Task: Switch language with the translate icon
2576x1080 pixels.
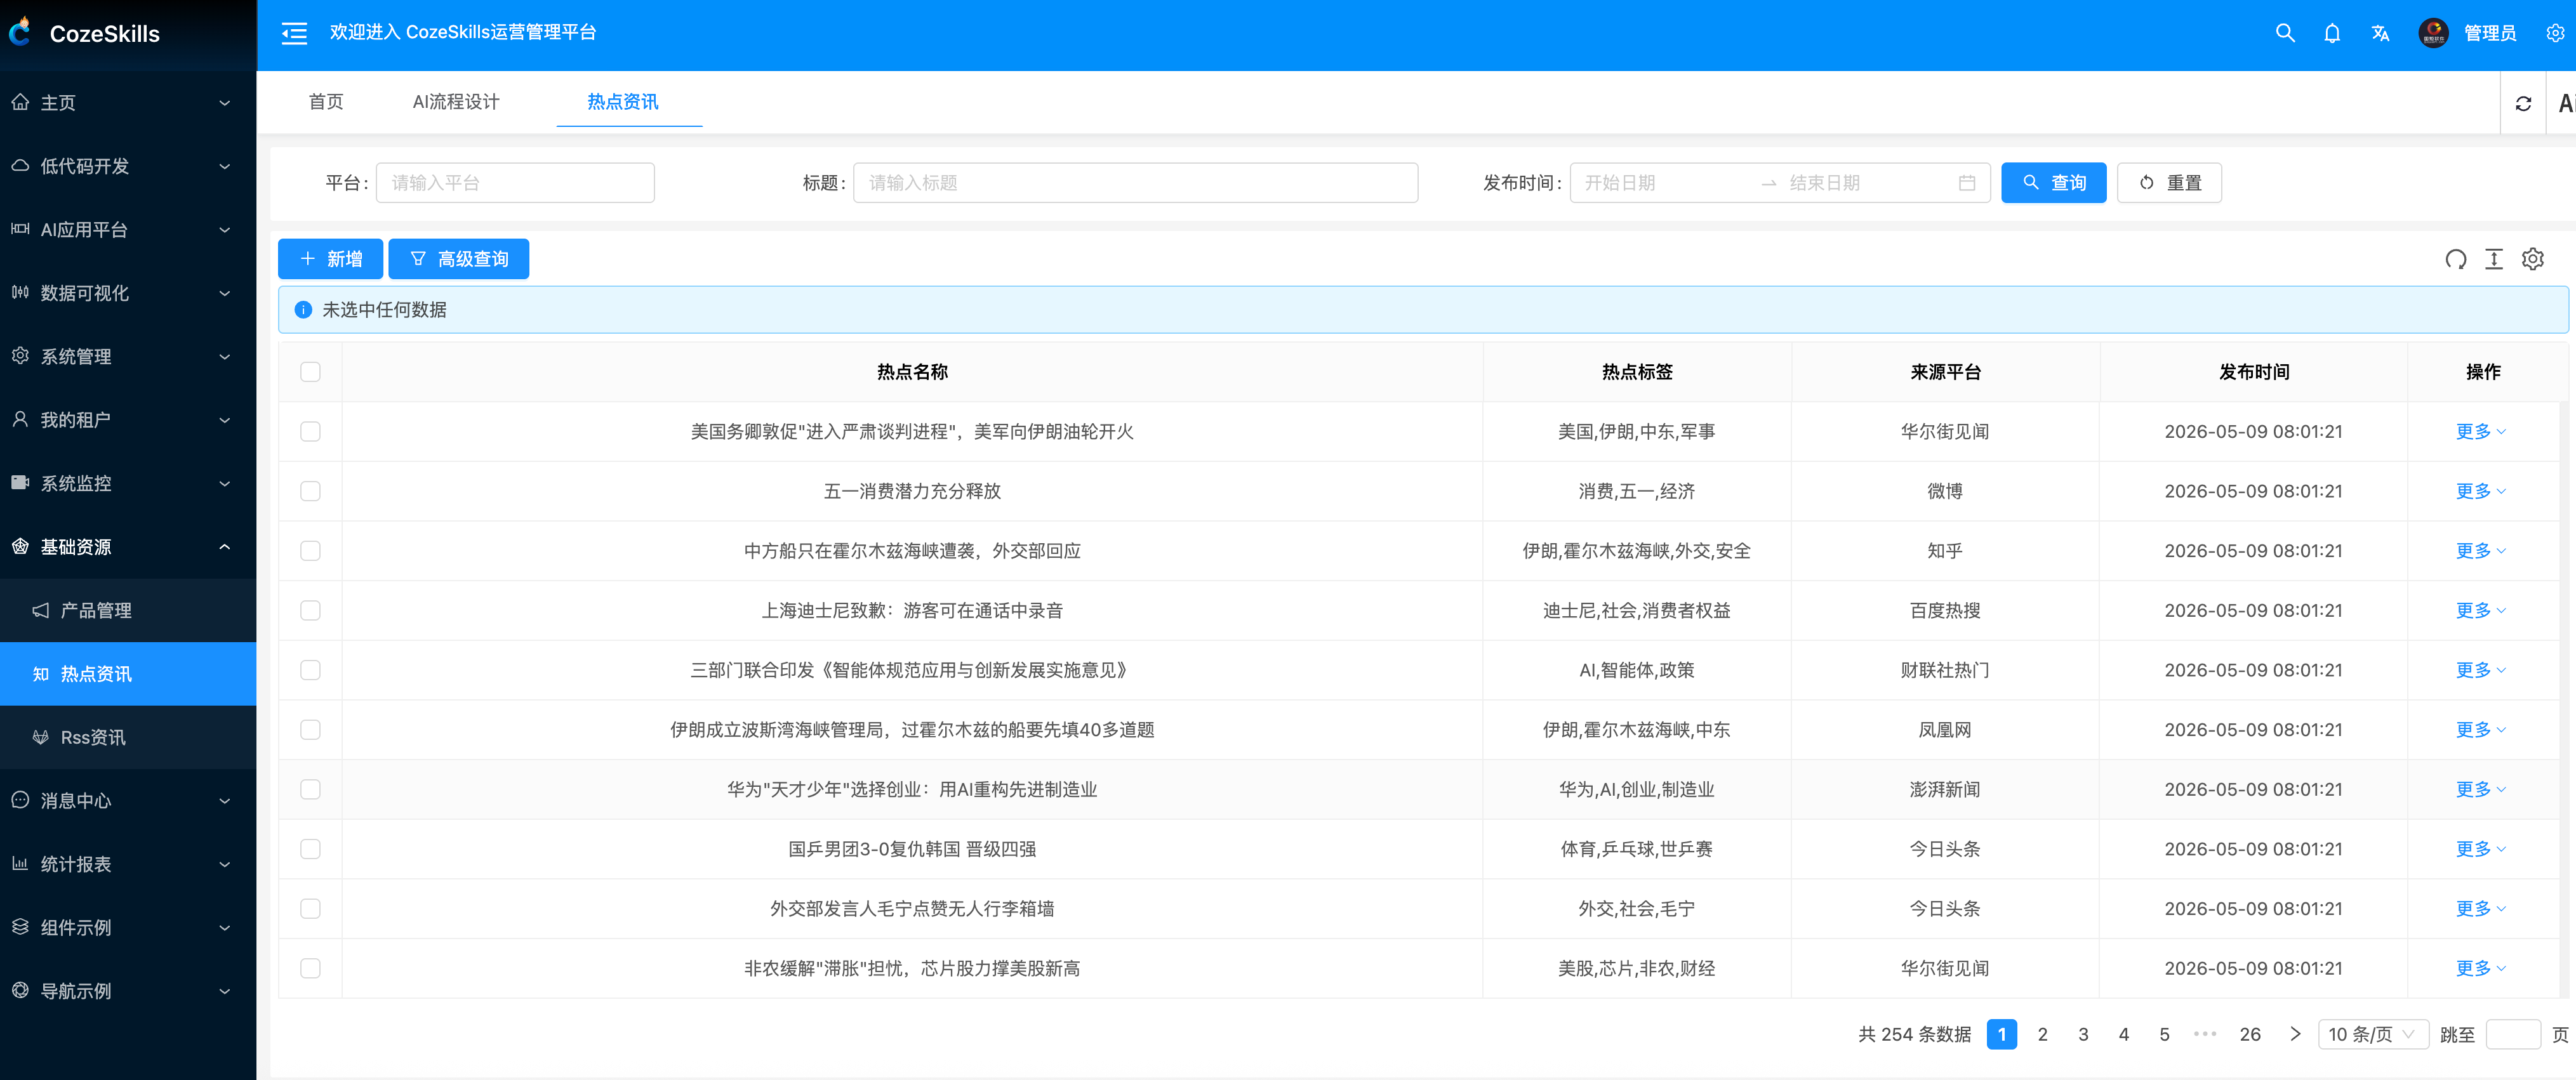Action: [2380, 33]
